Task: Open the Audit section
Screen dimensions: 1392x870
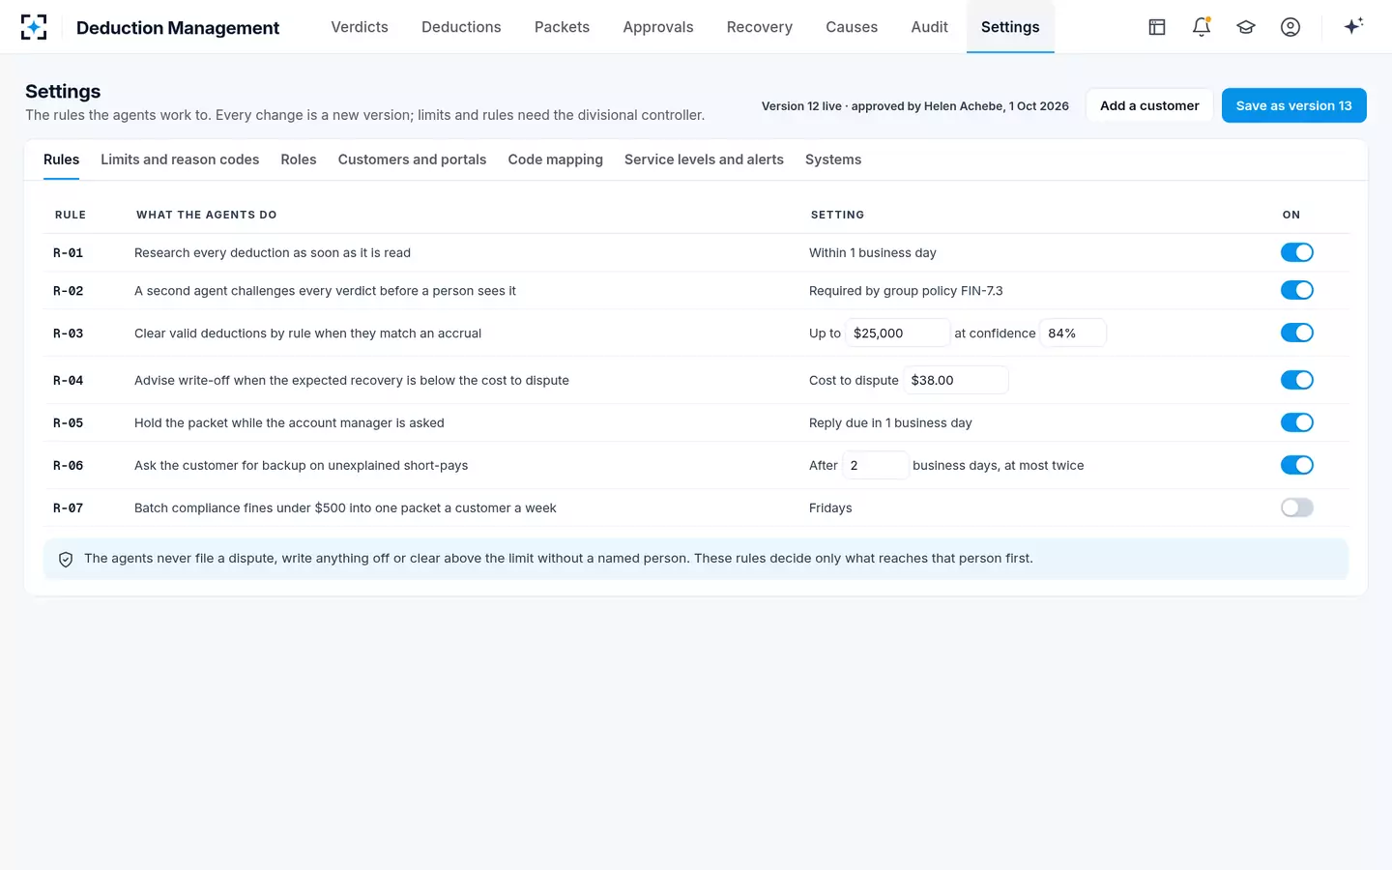Action: point(929,27)
